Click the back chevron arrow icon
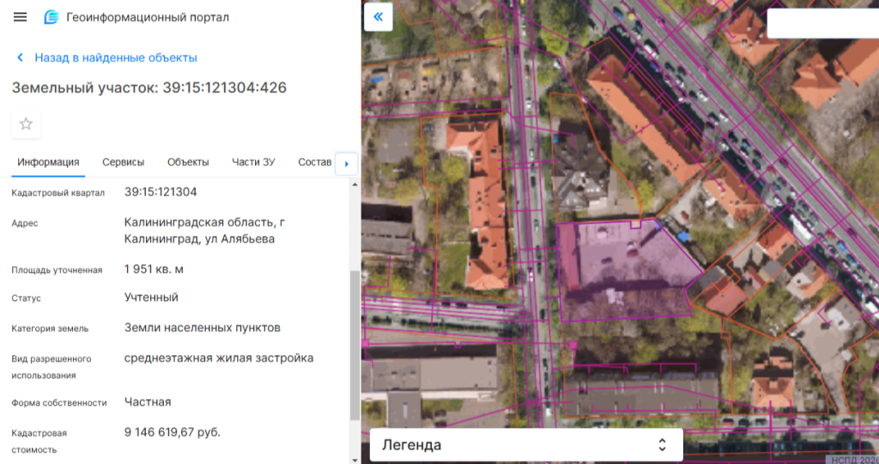 pos(21,57)
